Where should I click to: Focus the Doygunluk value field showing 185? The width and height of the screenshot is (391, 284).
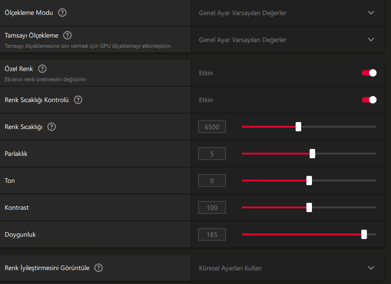point(212,234)
